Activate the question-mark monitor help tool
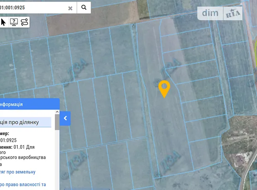The image size is (257, 190). click(x=14, y=22)
